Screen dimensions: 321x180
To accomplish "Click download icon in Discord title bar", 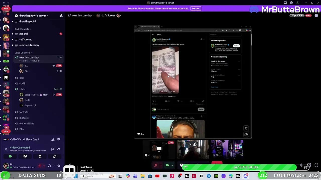I will click(x=297, y=3).
